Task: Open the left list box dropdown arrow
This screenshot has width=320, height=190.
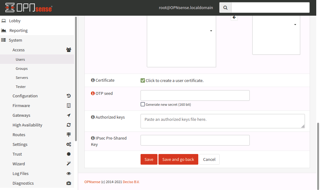Action: point(211,31)
